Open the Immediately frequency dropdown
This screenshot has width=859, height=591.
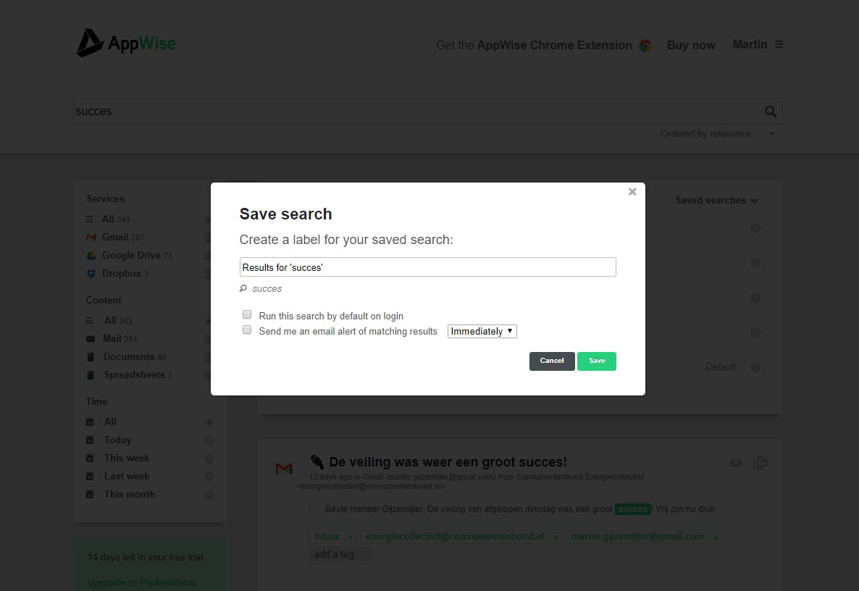(x=482, y=332)
